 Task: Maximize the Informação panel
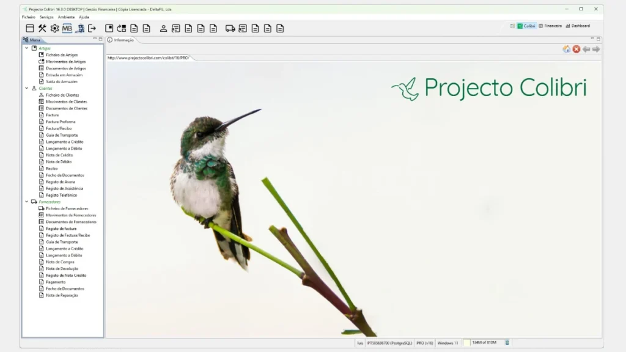tap(598, 38)
